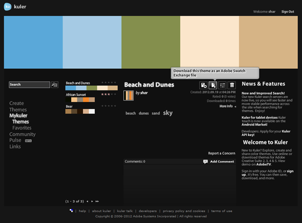Go to next page arrow in pagination

click(92, 201)
